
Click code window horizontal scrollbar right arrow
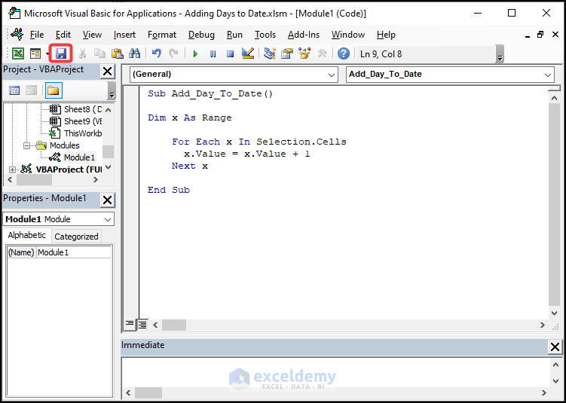543,325
